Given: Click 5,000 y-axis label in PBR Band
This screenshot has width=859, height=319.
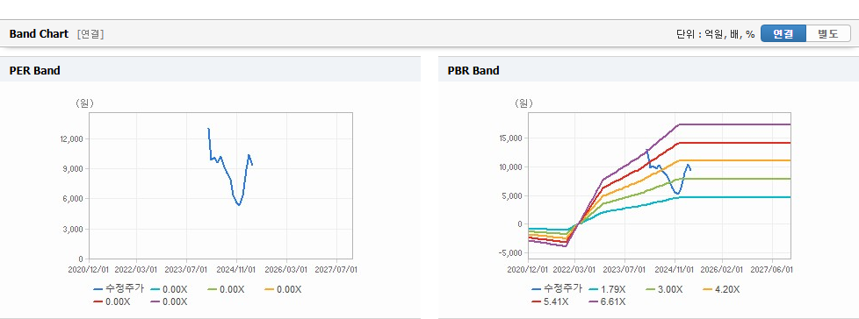Looking at the screenshot, I should click(x=511, y=195).
